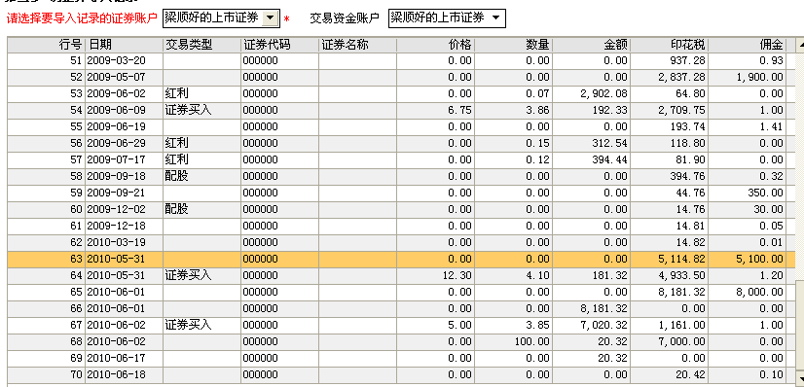Select row 58 配股 entry
This screenshot has height=387, width=804.
click(396, 176)
